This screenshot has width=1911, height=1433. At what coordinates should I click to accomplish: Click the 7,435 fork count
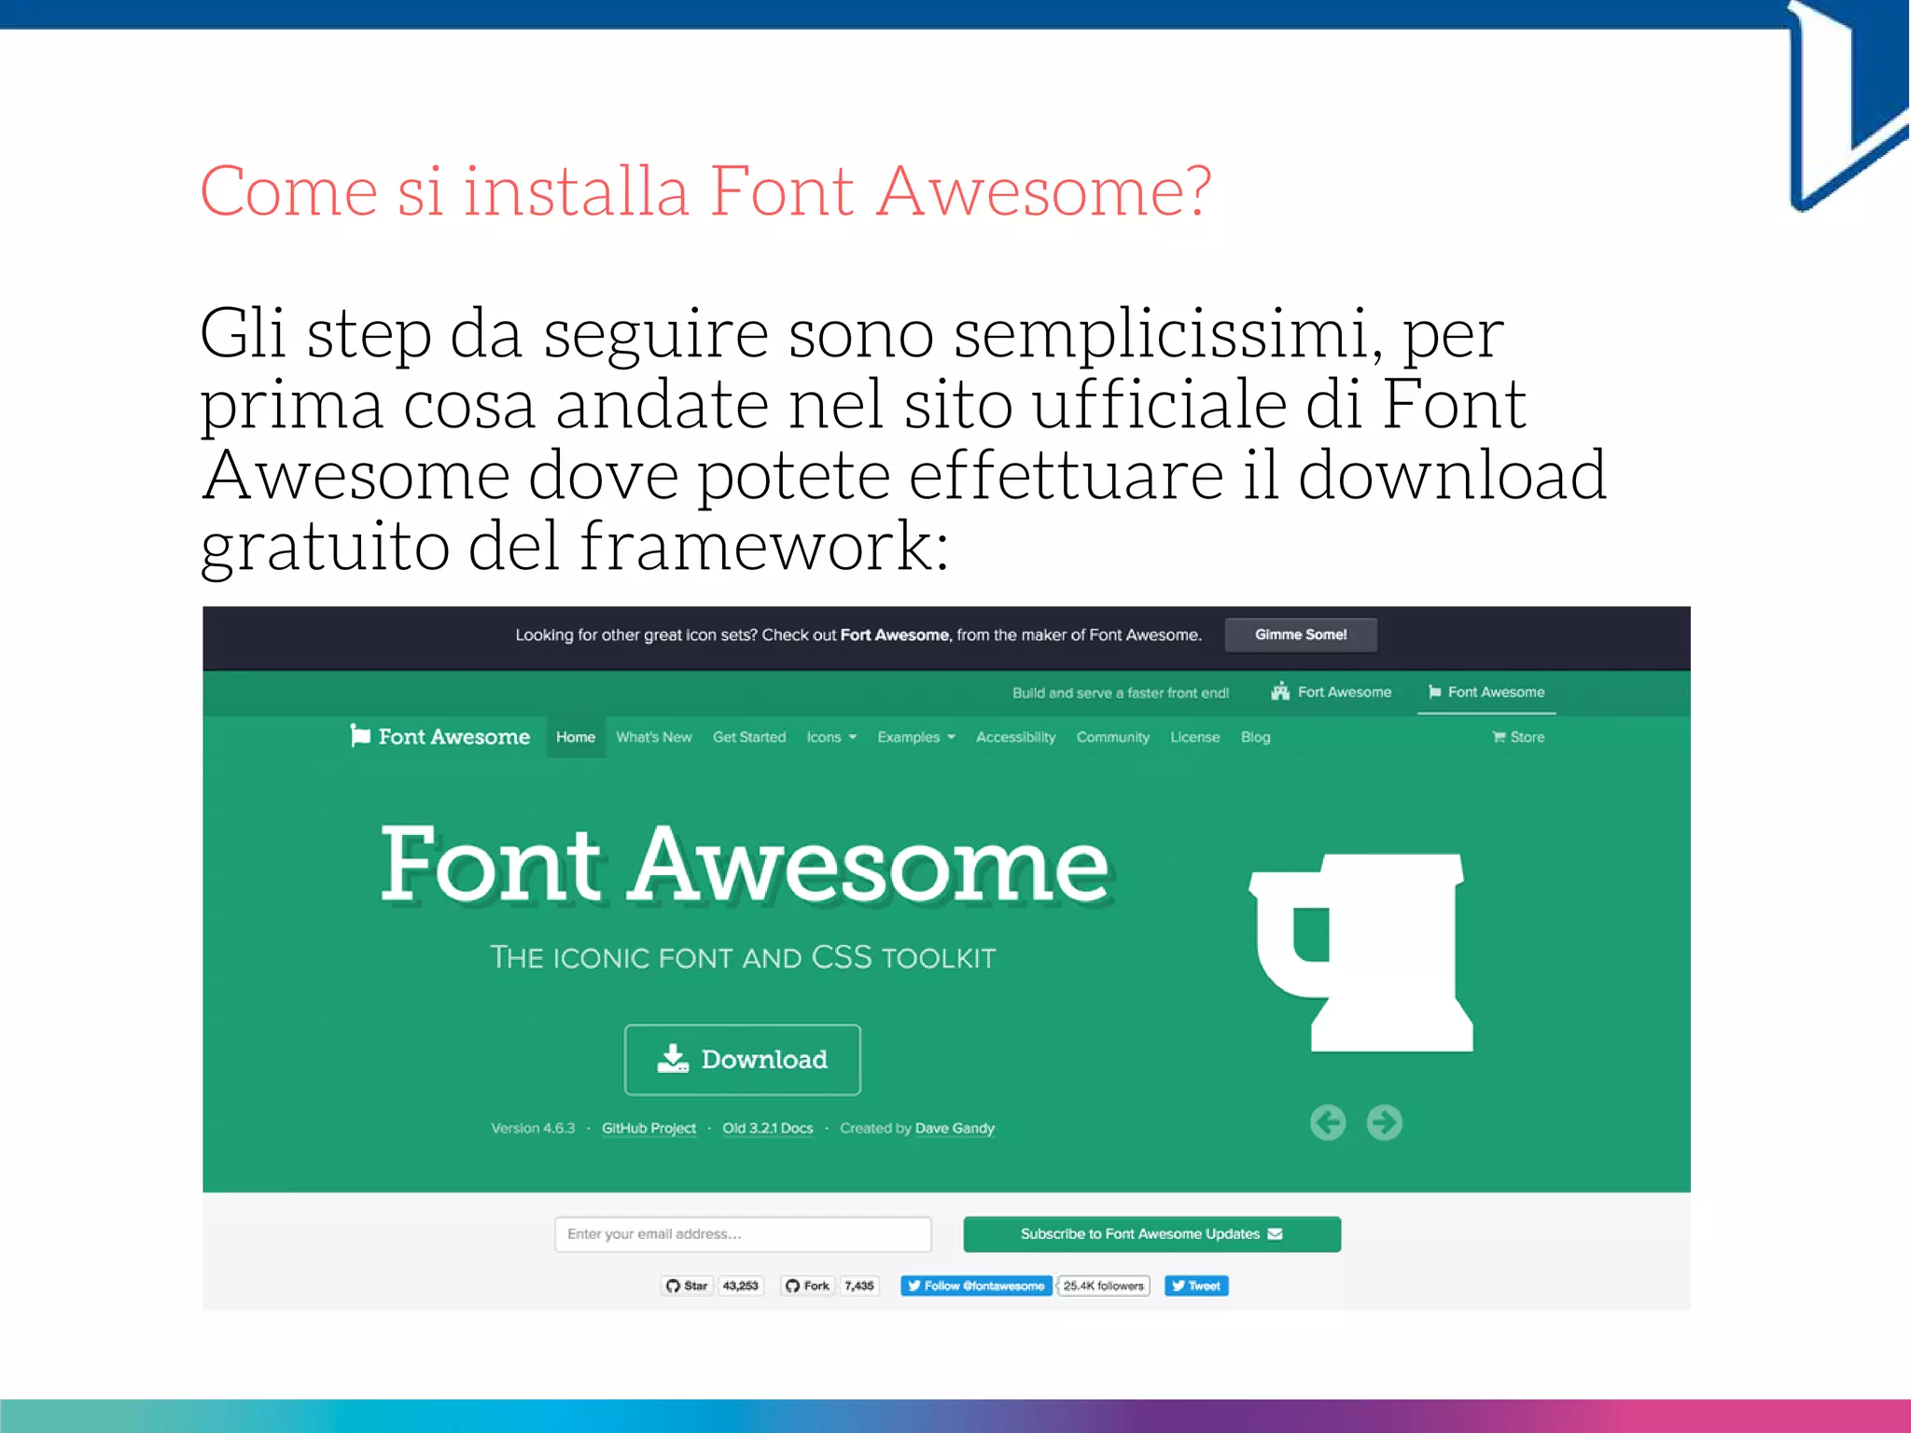[x=859, y=1286]
